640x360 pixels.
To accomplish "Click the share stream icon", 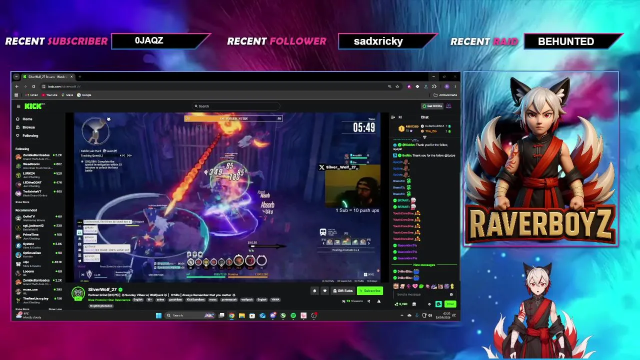I will pos(368,301).
